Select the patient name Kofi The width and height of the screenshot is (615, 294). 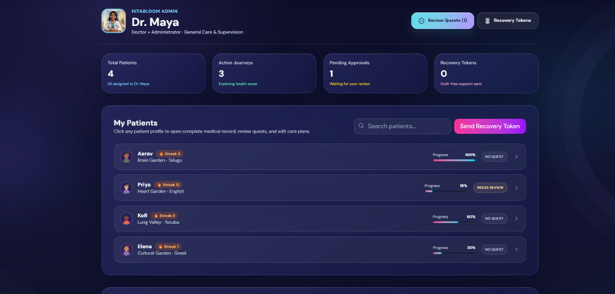tap(143, 216)
